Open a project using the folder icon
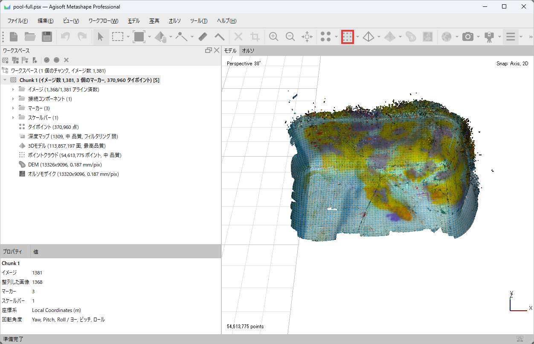The height and width of the screenshot is (344, 534). click(x=30, y=37)
